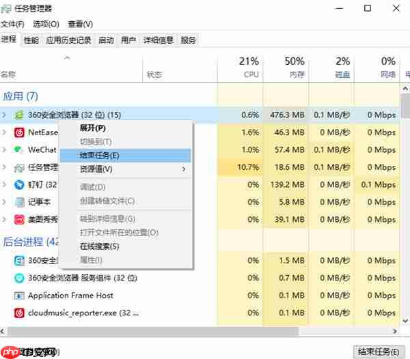The height and width of the screenshot is (359, 410).
Task: Select the 360安全浏览器 服务组件 row name
Action: (83, 278)
